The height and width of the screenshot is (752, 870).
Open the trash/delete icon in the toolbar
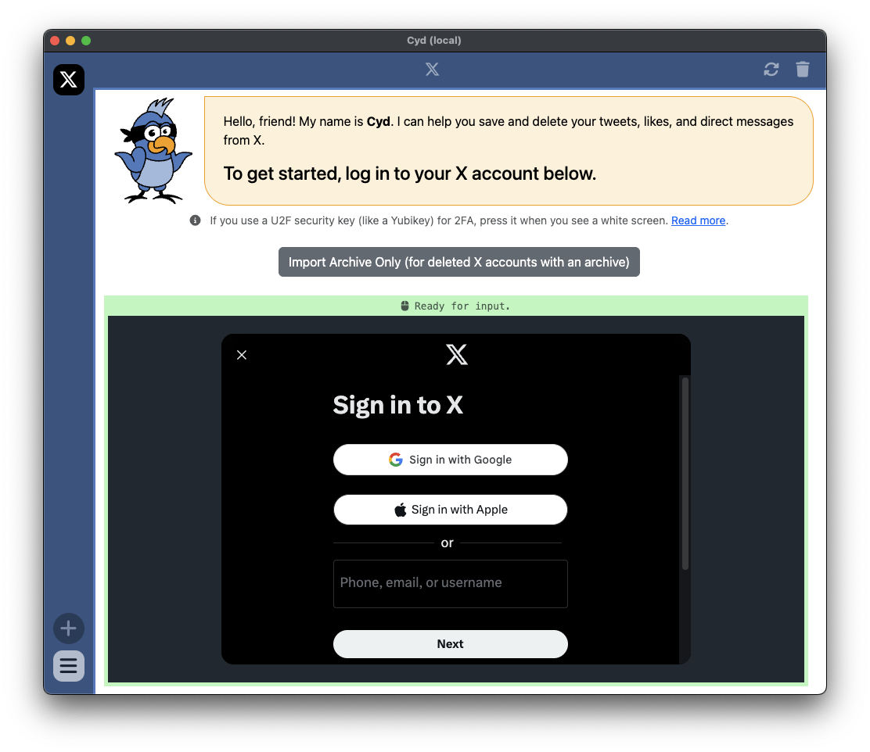click(x=802, y=70)
